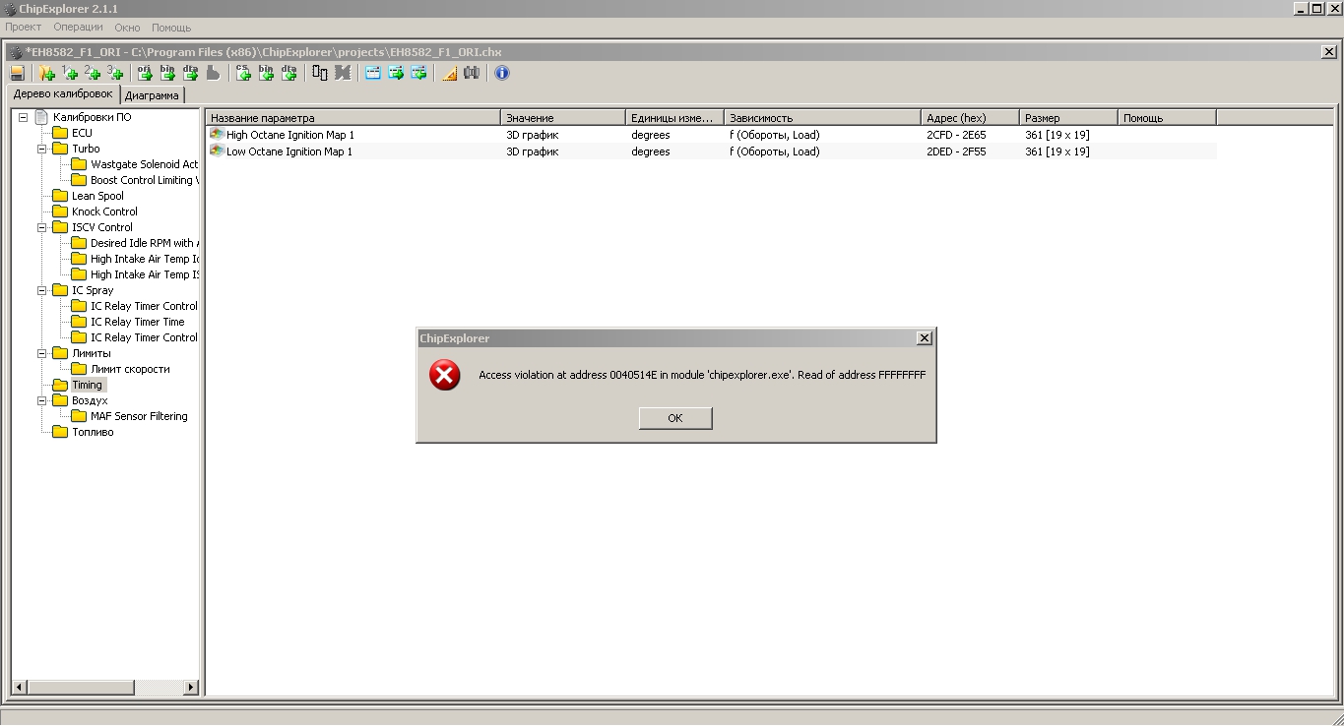The width and height of the screenshot is (1344, 726).
Task: Click the binoculars search icon
Action: pyautogui.click(x=473, y=73)
